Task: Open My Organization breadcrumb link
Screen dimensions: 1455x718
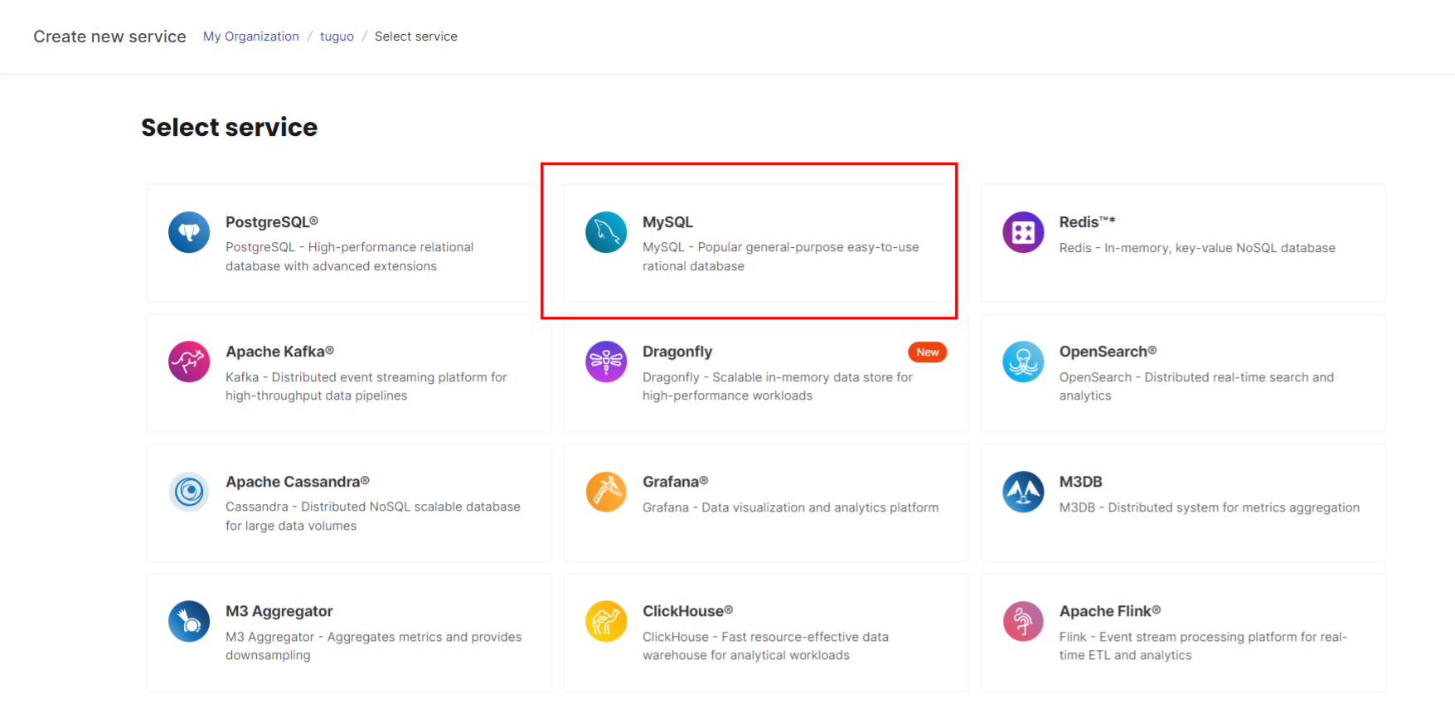Action: click(250, 36)
